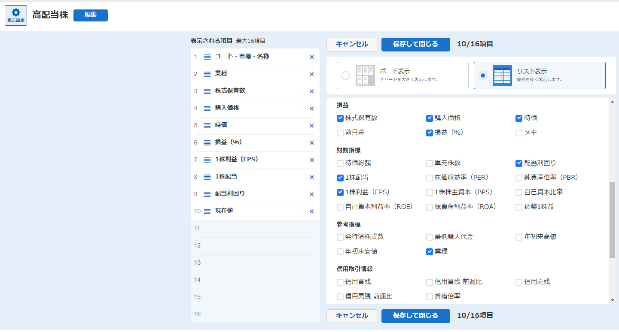
Task: Enable the 前日差 checkbox
Action: (x=340, y=133)
